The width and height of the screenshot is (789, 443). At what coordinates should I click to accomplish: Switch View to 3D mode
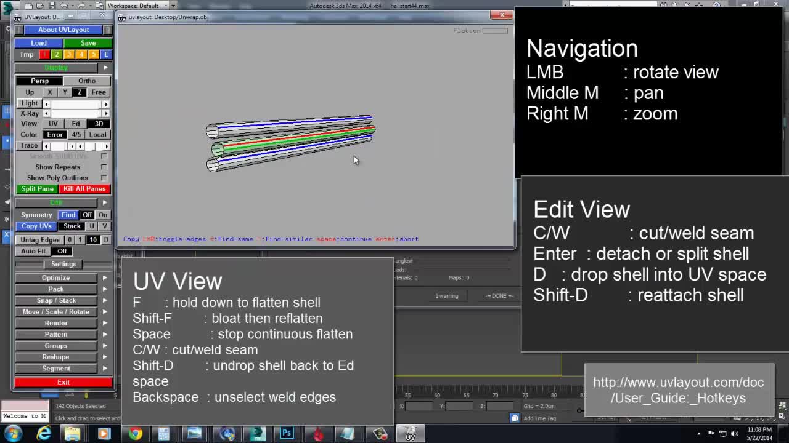click(99, 124)
